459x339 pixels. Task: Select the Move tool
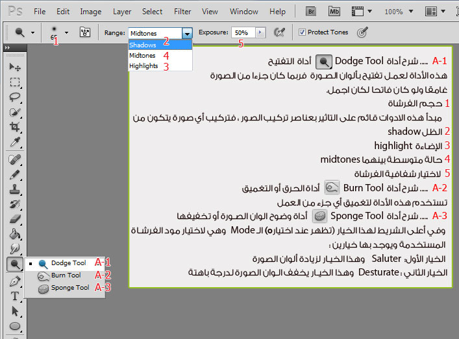(x=14, y=67)
